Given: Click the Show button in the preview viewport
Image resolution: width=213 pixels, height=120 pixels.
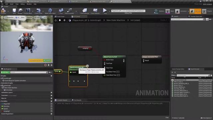Looking at the screenshot, I should 23,17.
